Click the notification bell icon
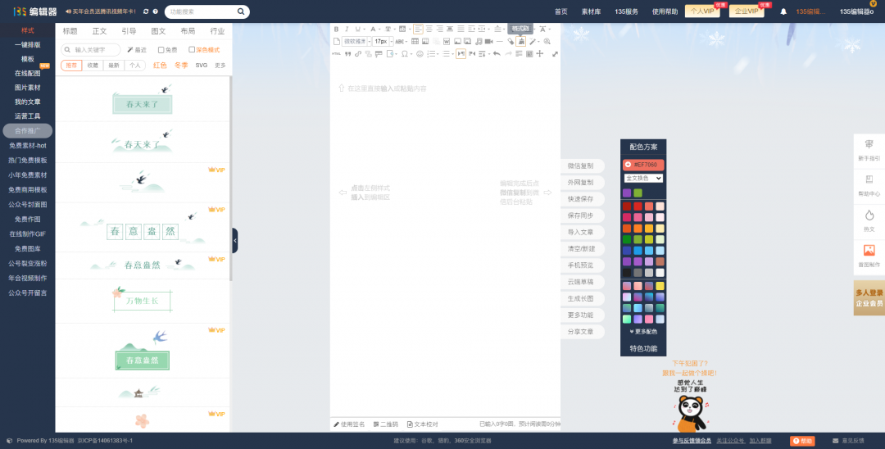 (783, 11)
